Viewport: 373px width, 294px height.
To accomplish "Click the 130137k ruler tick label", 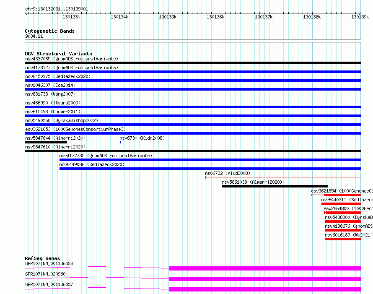I will (x=264, y=17).
